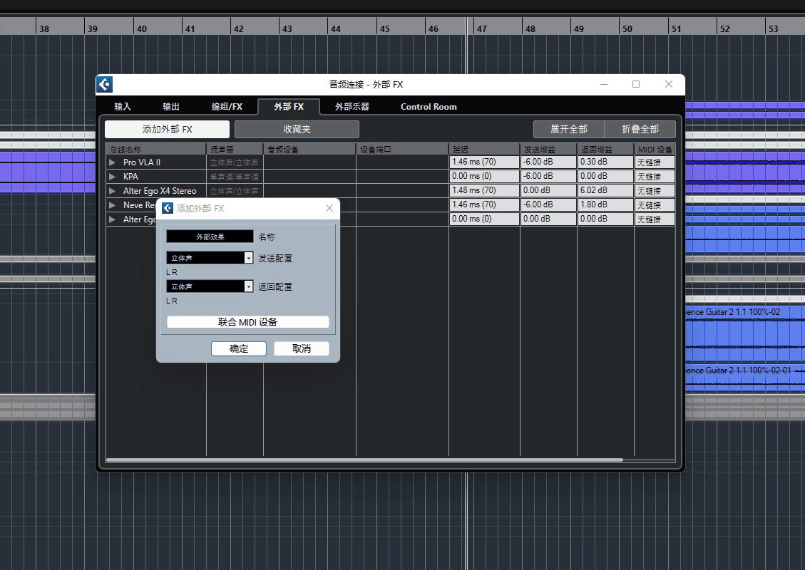The image size is (805, 570).
Task: Click the 联合 MIDI 设备 button
Action: click(247, 322)
